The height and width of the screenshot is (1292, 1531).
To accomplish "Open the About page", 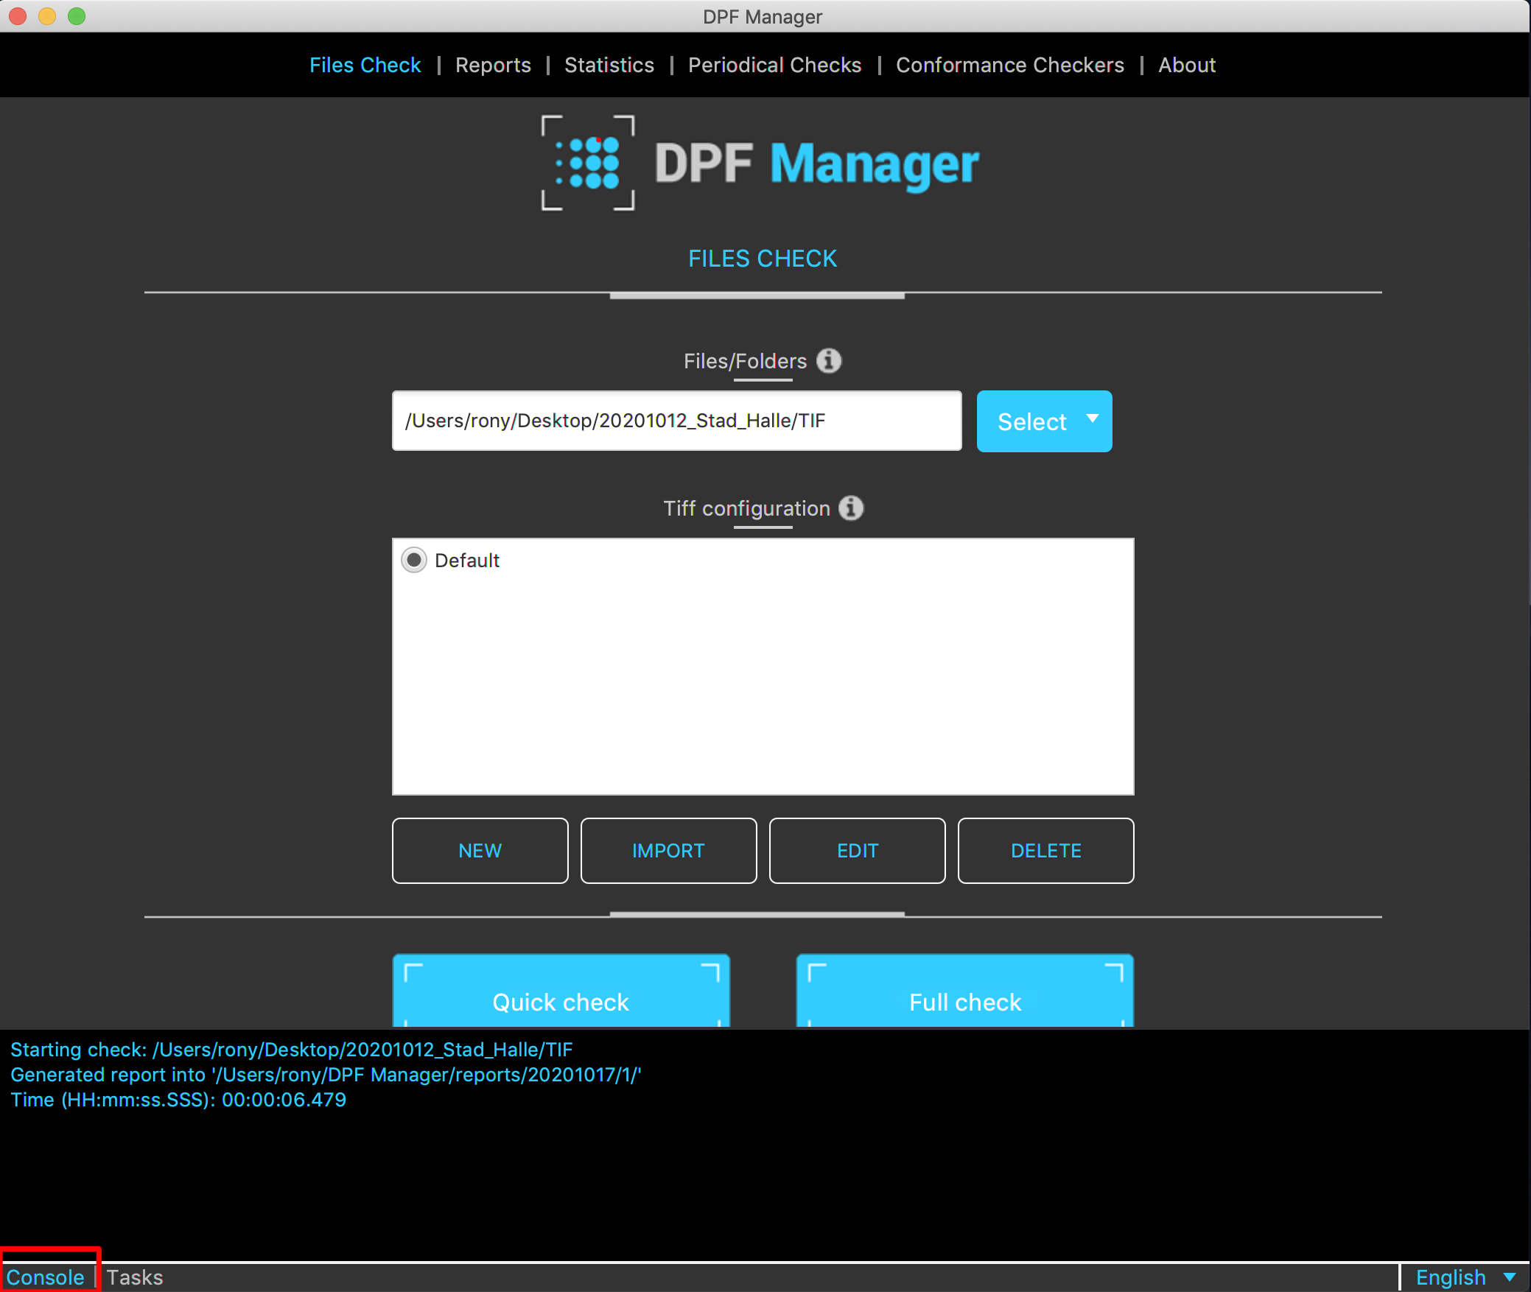I will tap(1186, 65).
